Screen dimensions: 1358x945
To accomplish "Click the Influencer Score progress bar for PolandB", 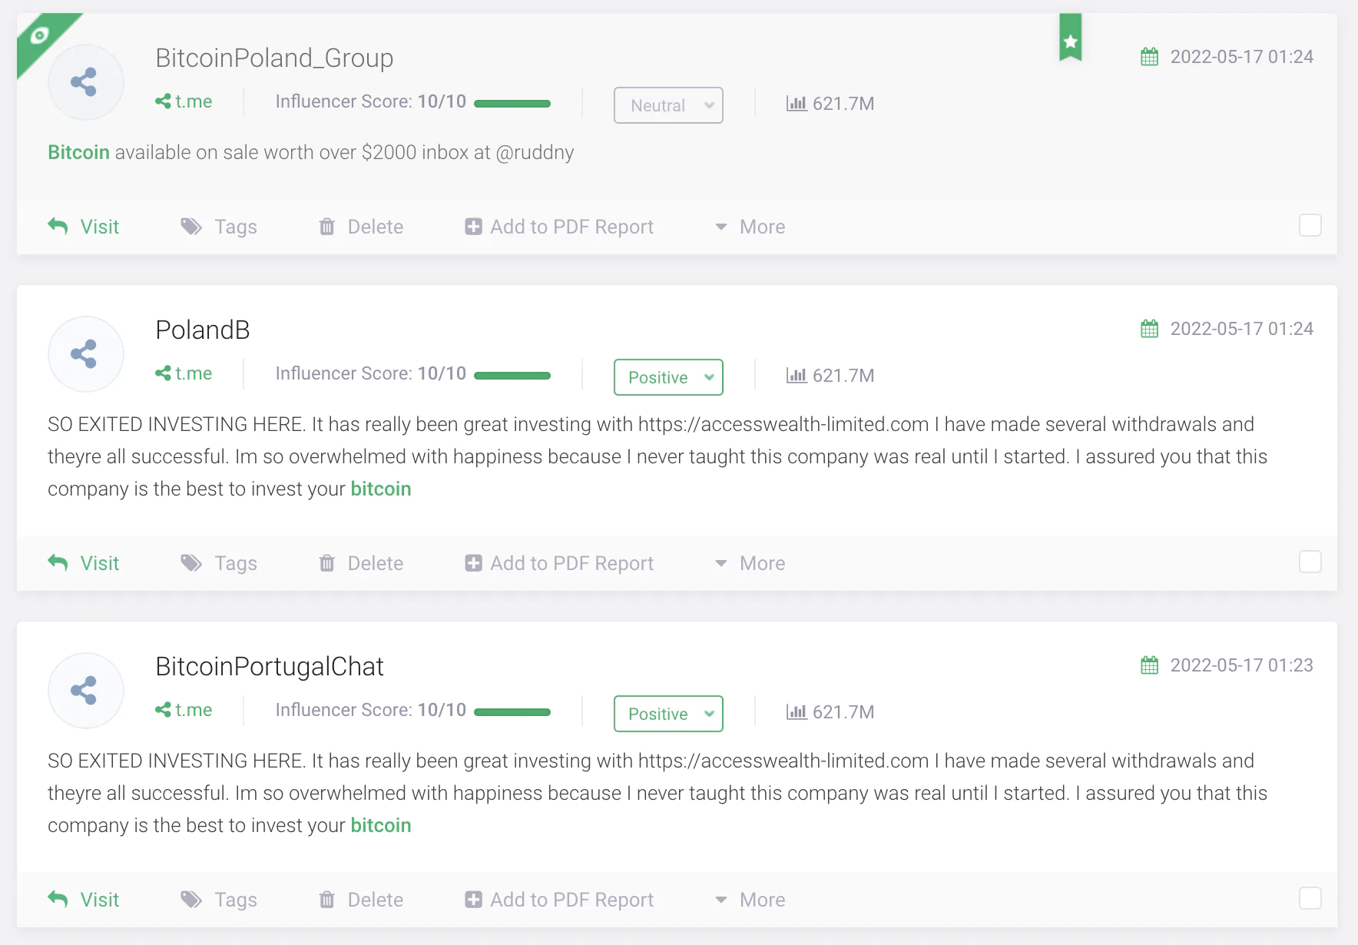I will (512, 376).
